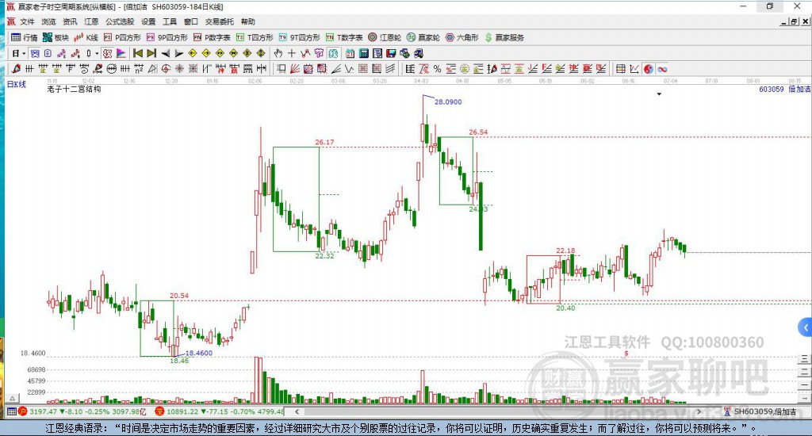812x436 pixels.
Task: Select the circled 金 golden ratio tool
Action: pos(465,69)
